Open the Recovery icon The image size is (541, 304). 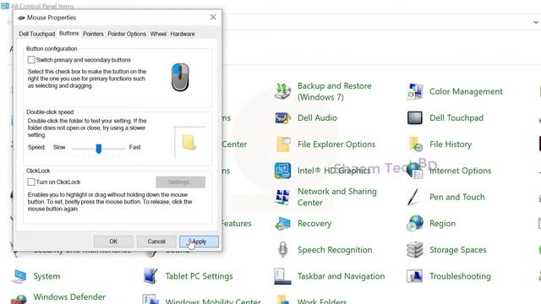coord(282,223)
